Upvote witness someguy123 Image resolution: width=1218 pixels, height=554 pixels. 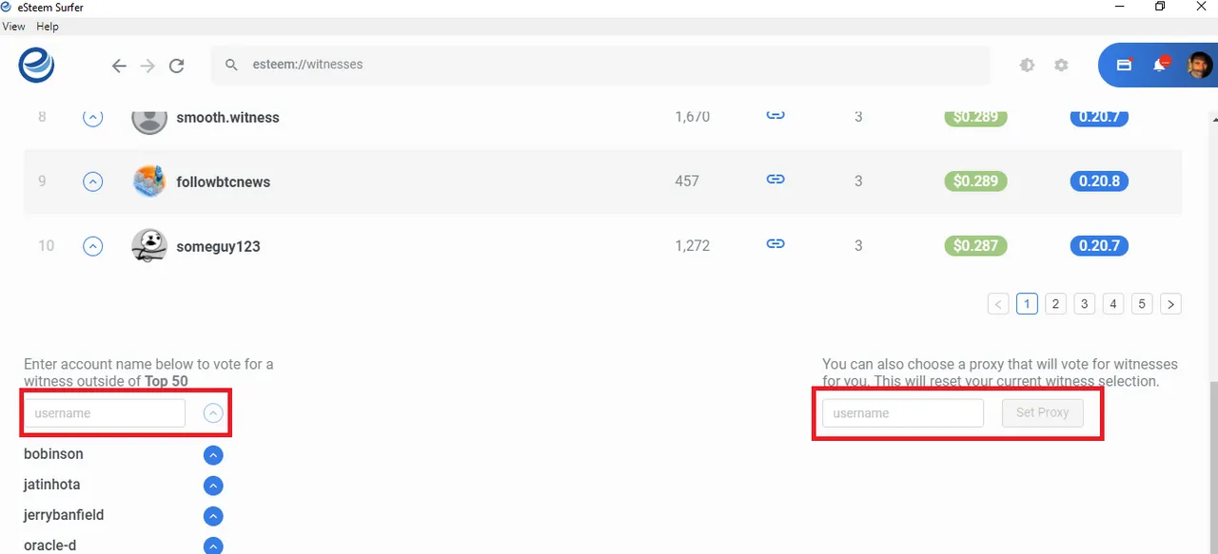(92, 246)
